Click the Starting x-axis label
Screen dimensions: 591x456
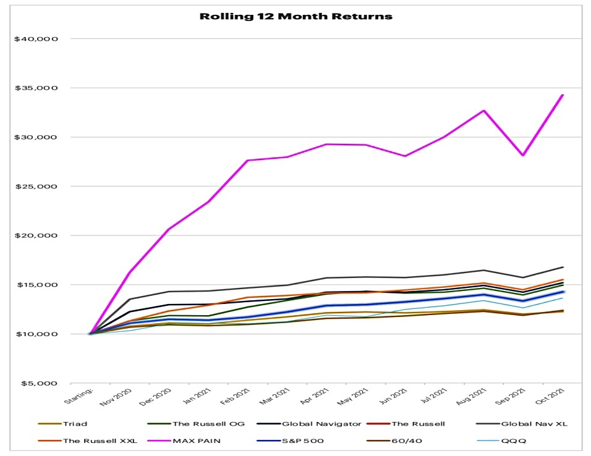pos(79,396)
